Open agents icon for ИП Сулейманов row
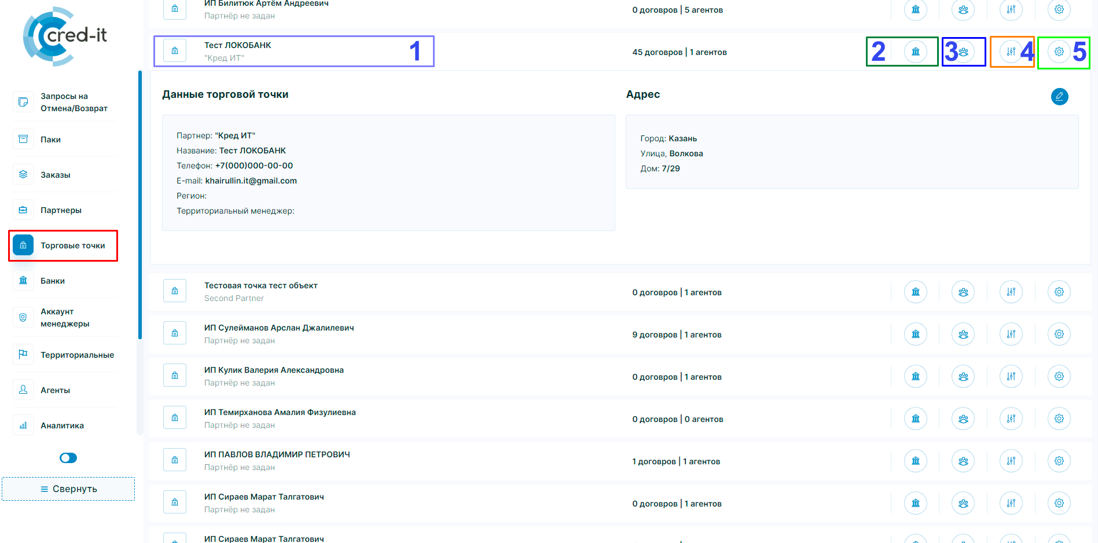Viewport: 1098px width, 543px height. 963,334
